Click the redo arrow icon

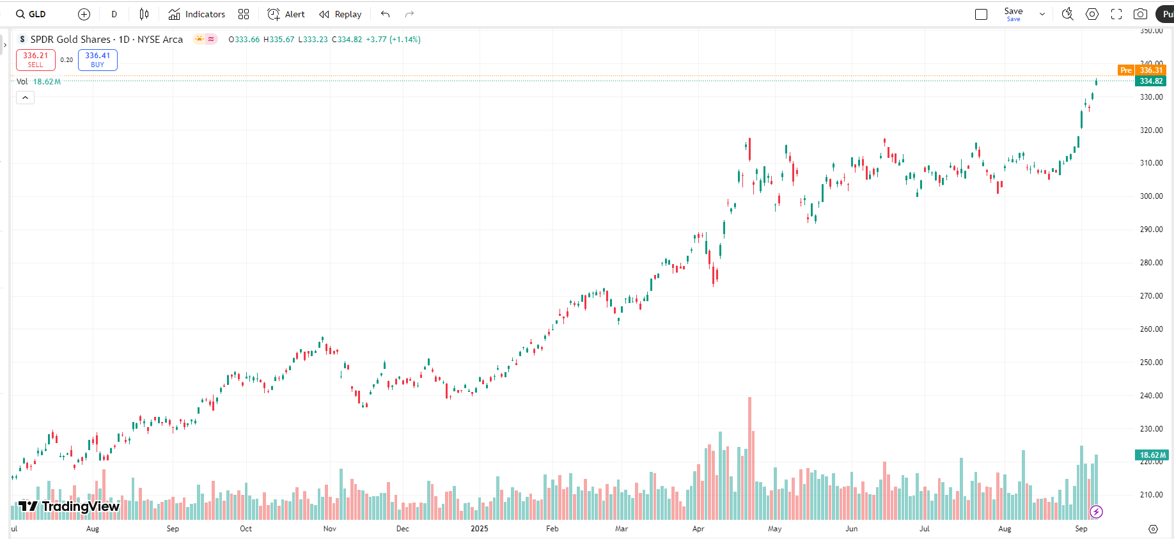pos(409,14)
